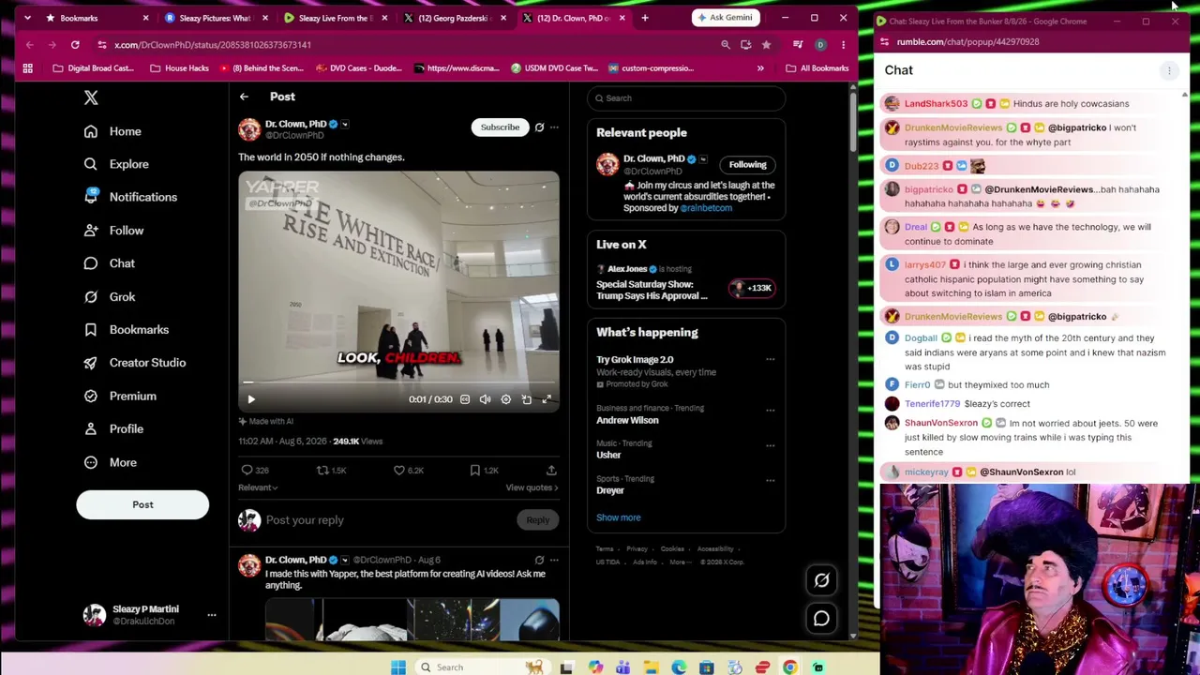
Task: Open the second post's embedded video thumbnail
Action: [412, 621]
